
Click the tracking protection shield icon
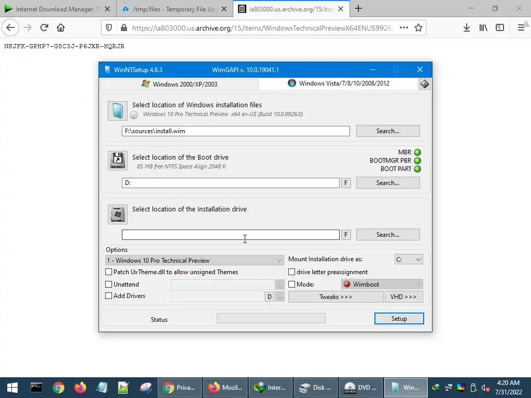tap(109, 28)
